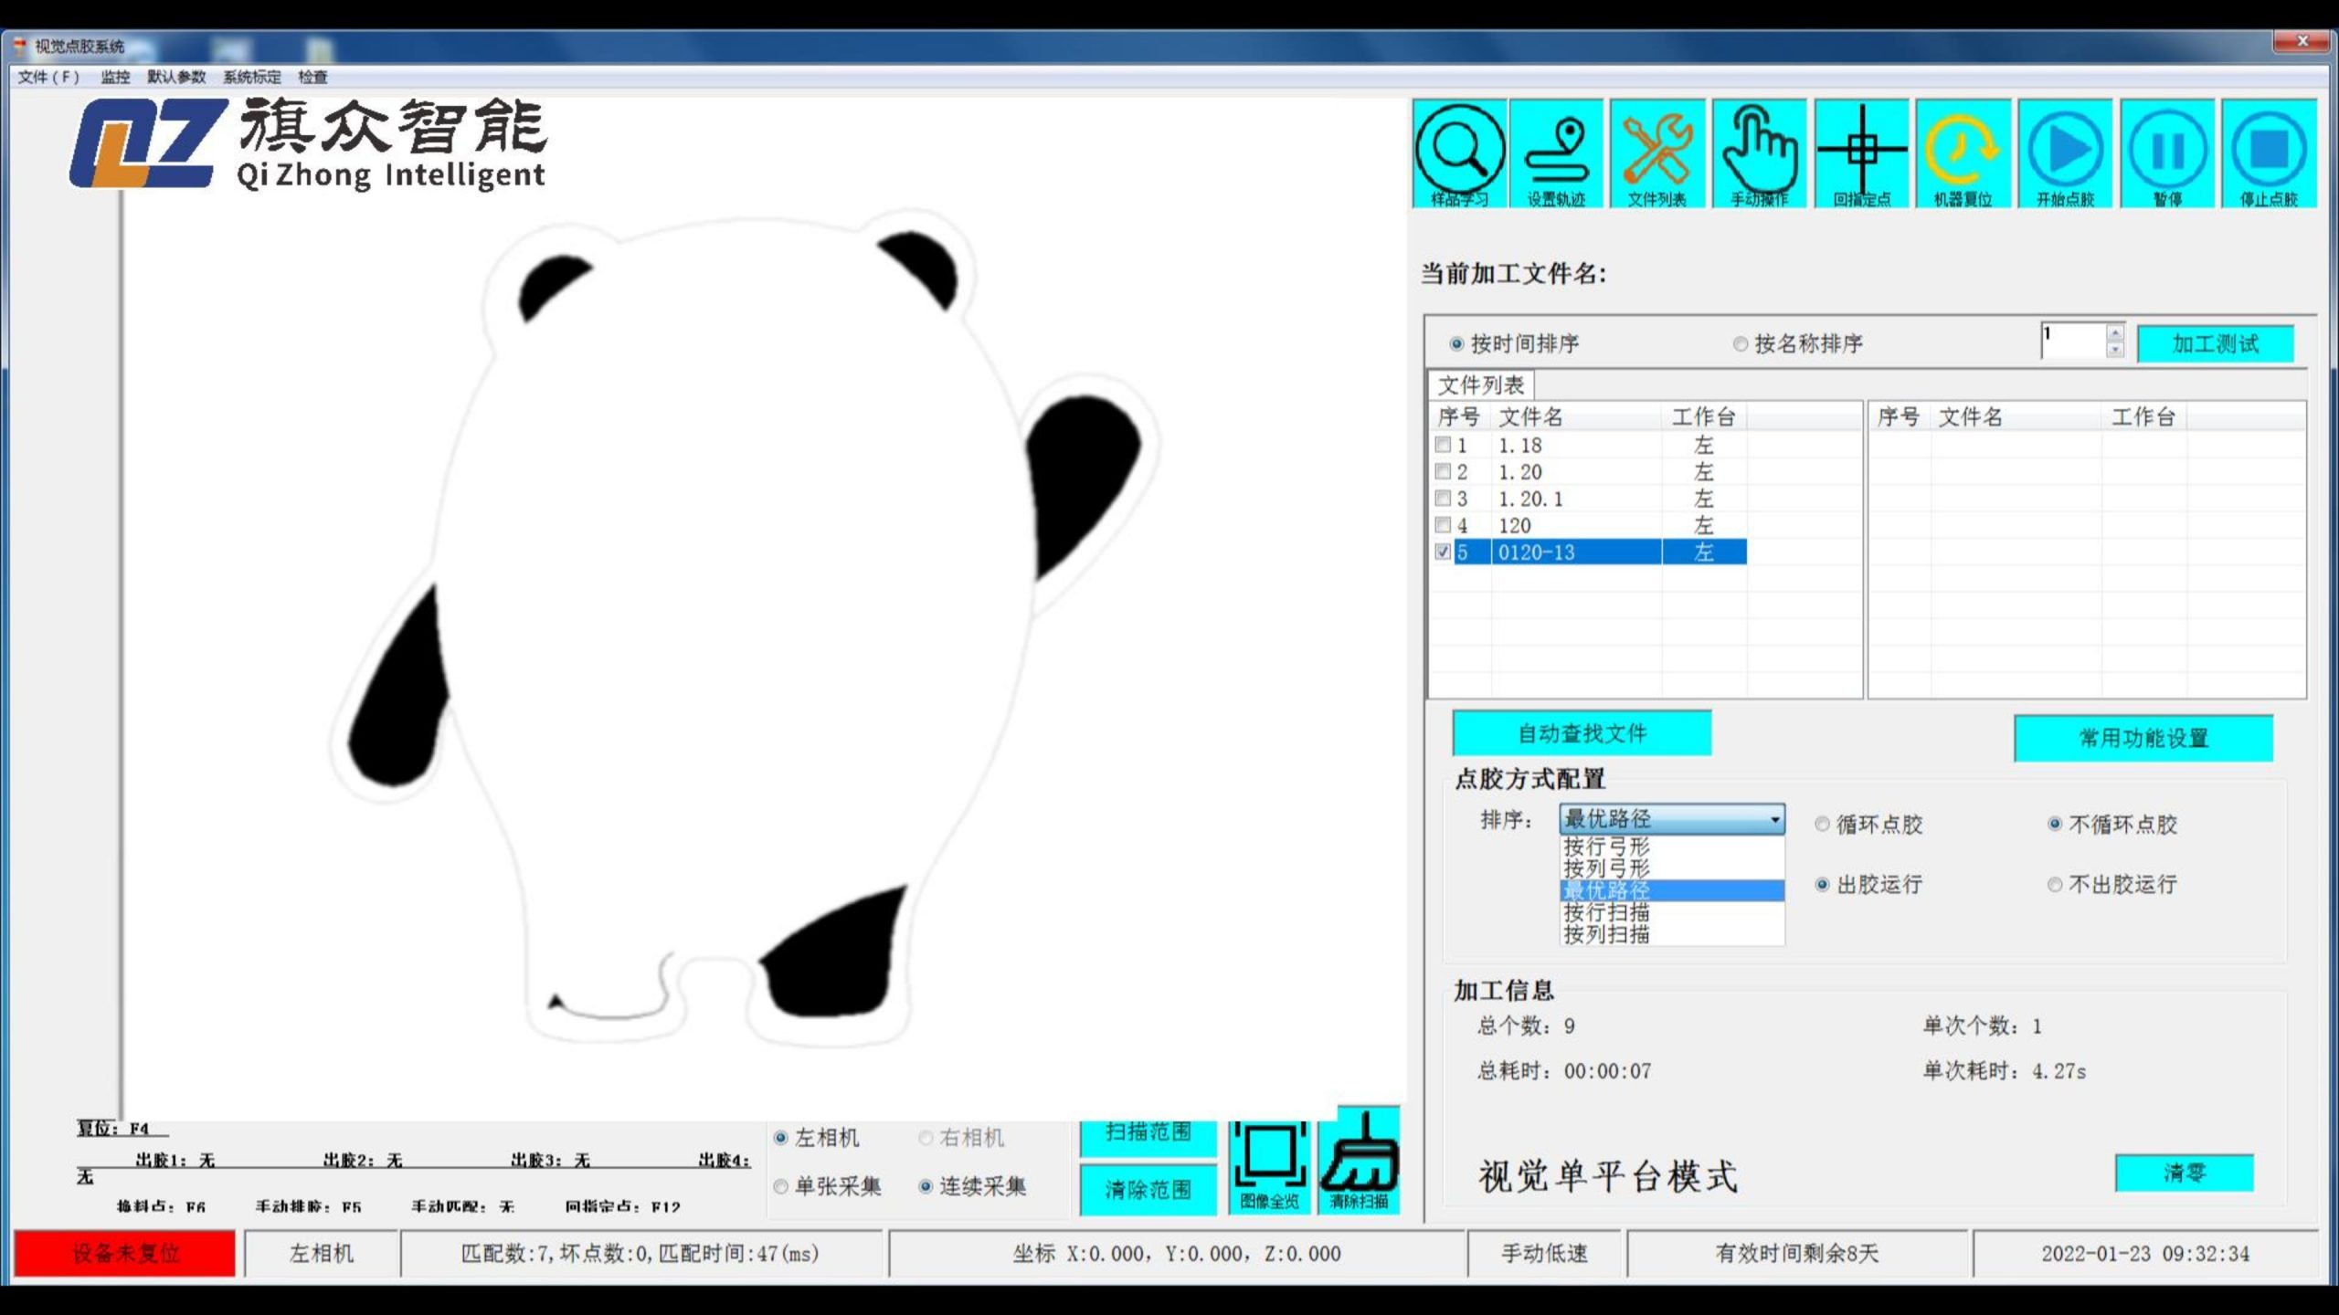Click the test count input field
This screenshot has width=2339, height=1315.
(x=2074, y=342)
